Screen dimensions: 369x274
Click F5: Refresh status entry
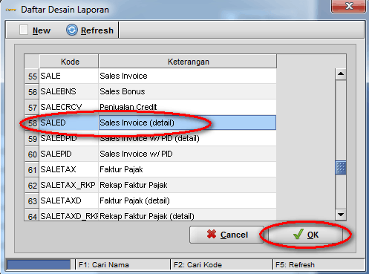[319, 265]
